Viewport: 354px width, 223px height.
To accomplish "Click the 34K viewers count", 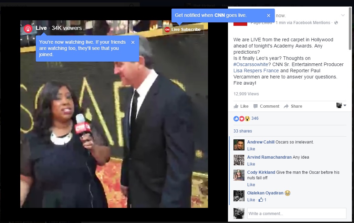I will click(x=66, y=28).
